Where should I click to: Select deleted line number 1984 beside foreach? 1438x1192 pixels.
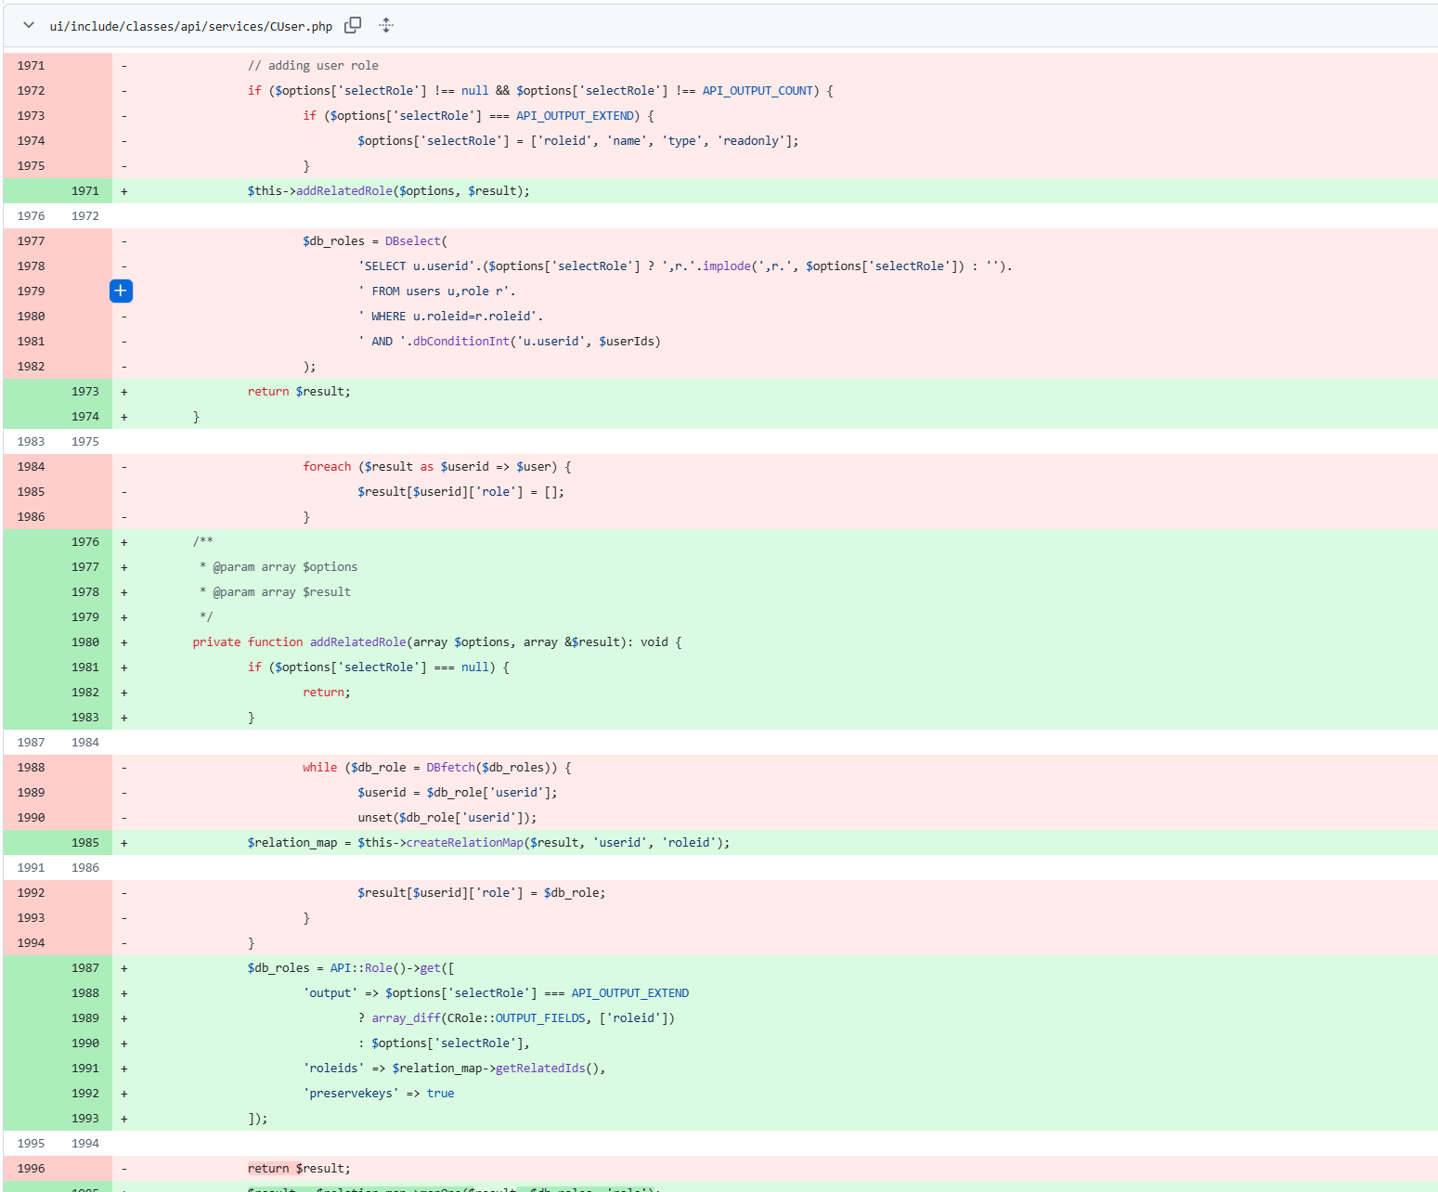click(31, 467)
